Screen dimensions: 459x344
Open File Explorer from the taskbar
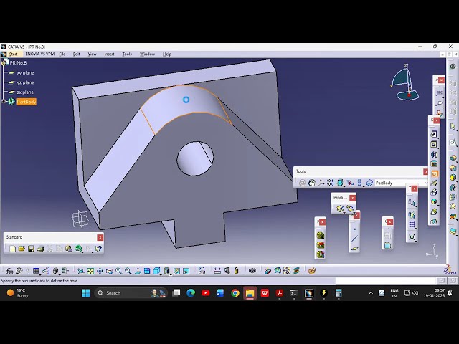tap(250, 293)
